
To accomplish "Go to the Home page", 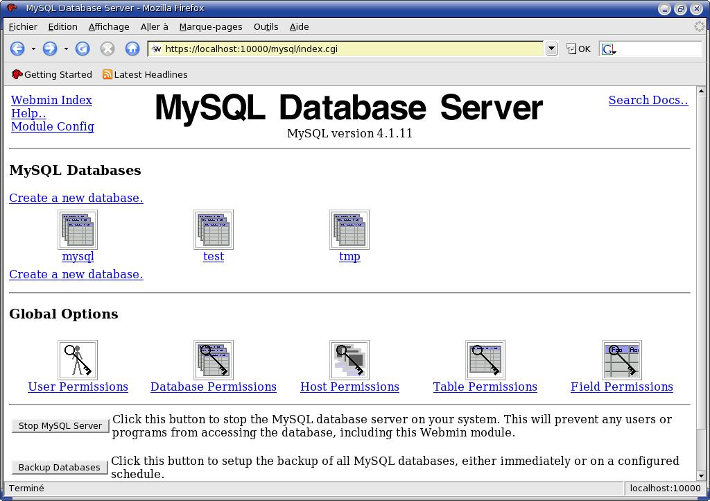I will (132, 49).
